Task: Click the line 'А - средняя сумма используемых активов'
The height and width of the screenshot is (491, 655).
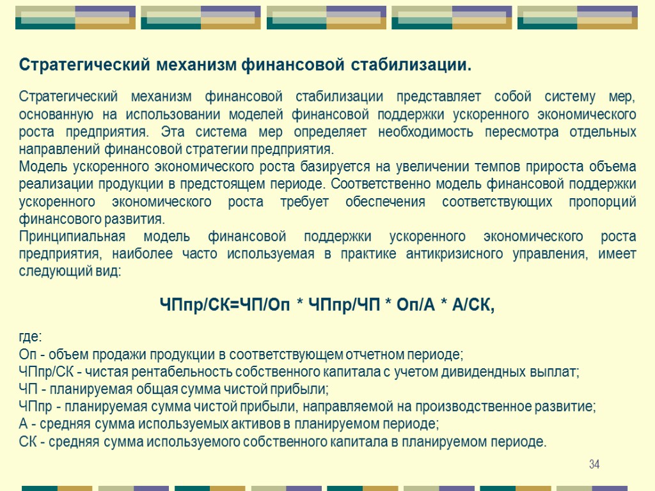Action: pyautogui.click(x=229, y=424)
